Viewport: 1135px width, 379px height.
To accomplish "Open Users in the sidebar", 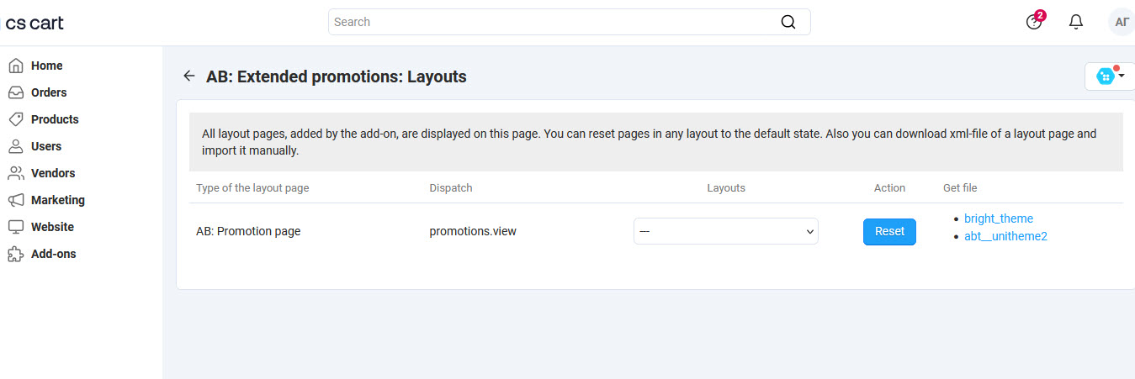I will (x=46, y=146).
